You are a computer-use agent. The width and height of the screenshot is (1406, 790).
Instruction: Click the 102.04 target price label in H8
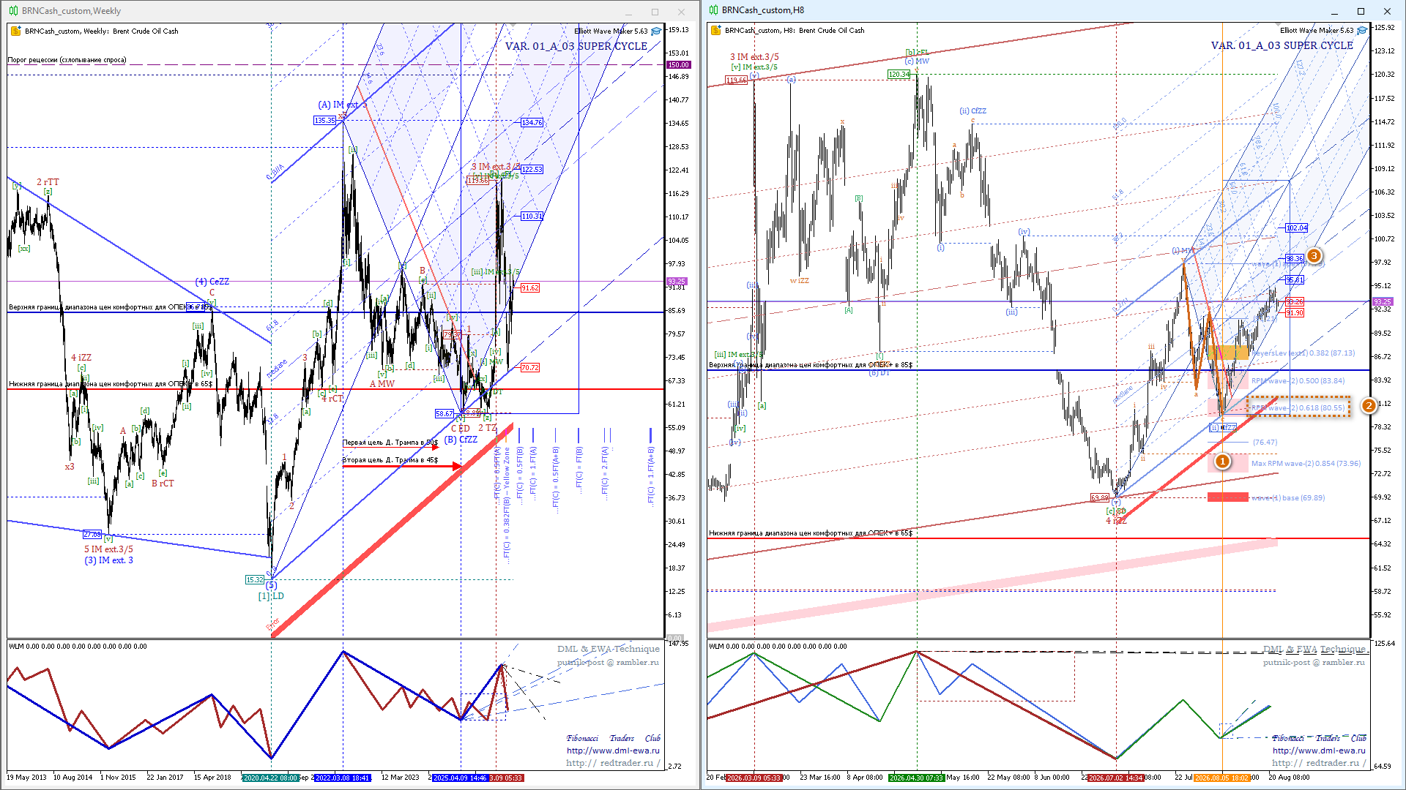coord(1296,228)
